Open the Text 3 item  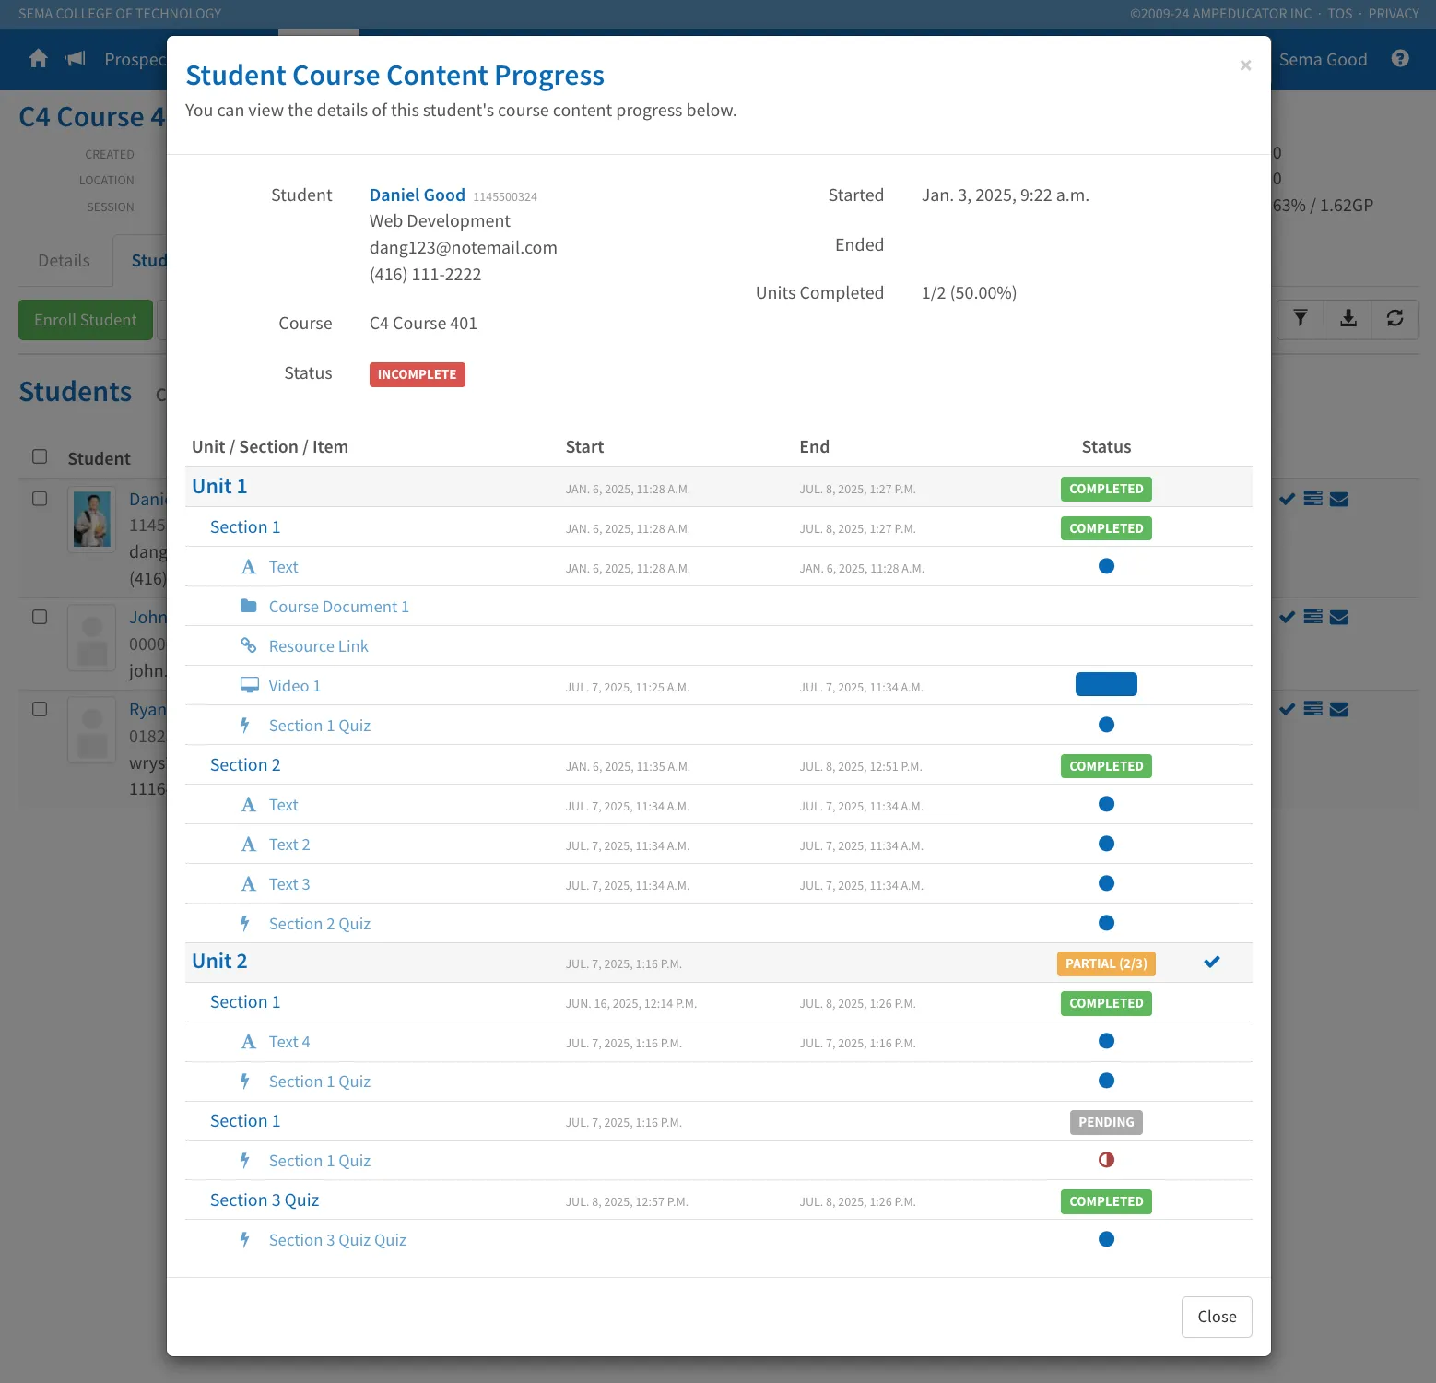(289, 884)
